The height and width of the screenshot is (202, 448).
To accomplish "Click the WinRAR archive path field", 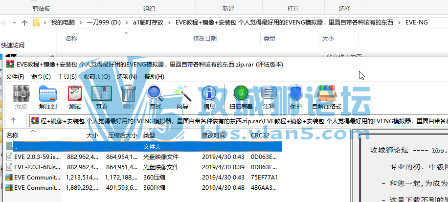I will point(239,121).
